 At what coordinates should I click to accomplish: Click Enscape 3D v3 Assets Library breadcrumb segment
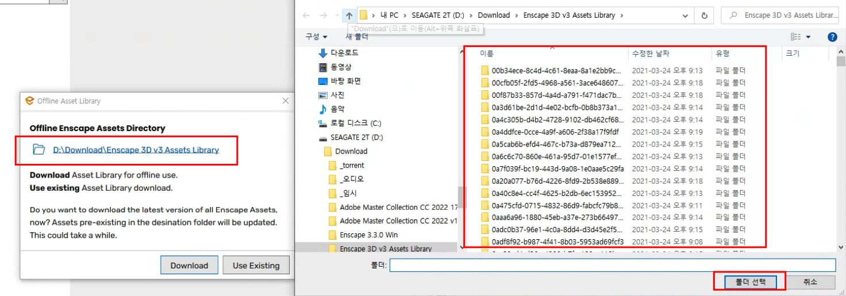569,16
